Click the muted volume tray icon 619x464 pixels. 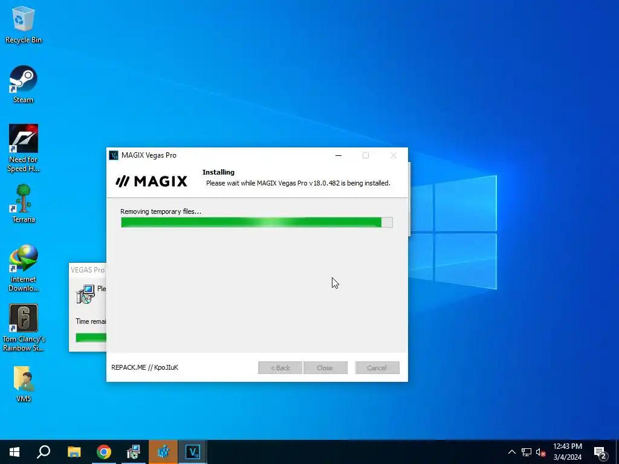(540, 452)
